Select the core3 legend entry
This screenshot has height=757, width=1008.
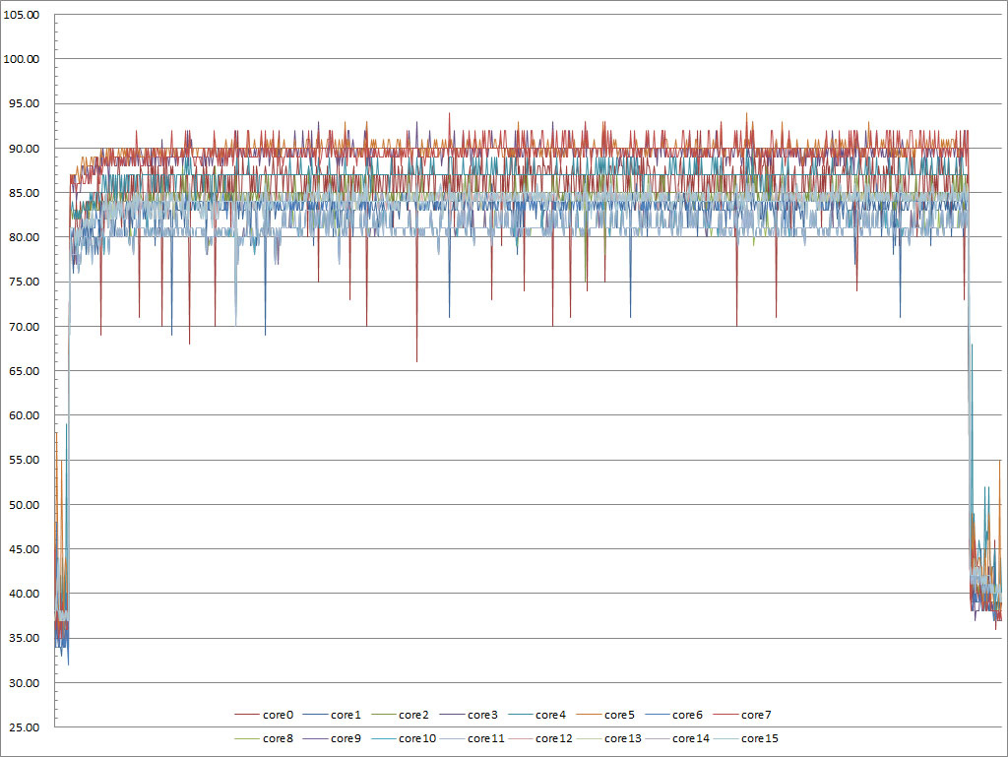(469, 715)
